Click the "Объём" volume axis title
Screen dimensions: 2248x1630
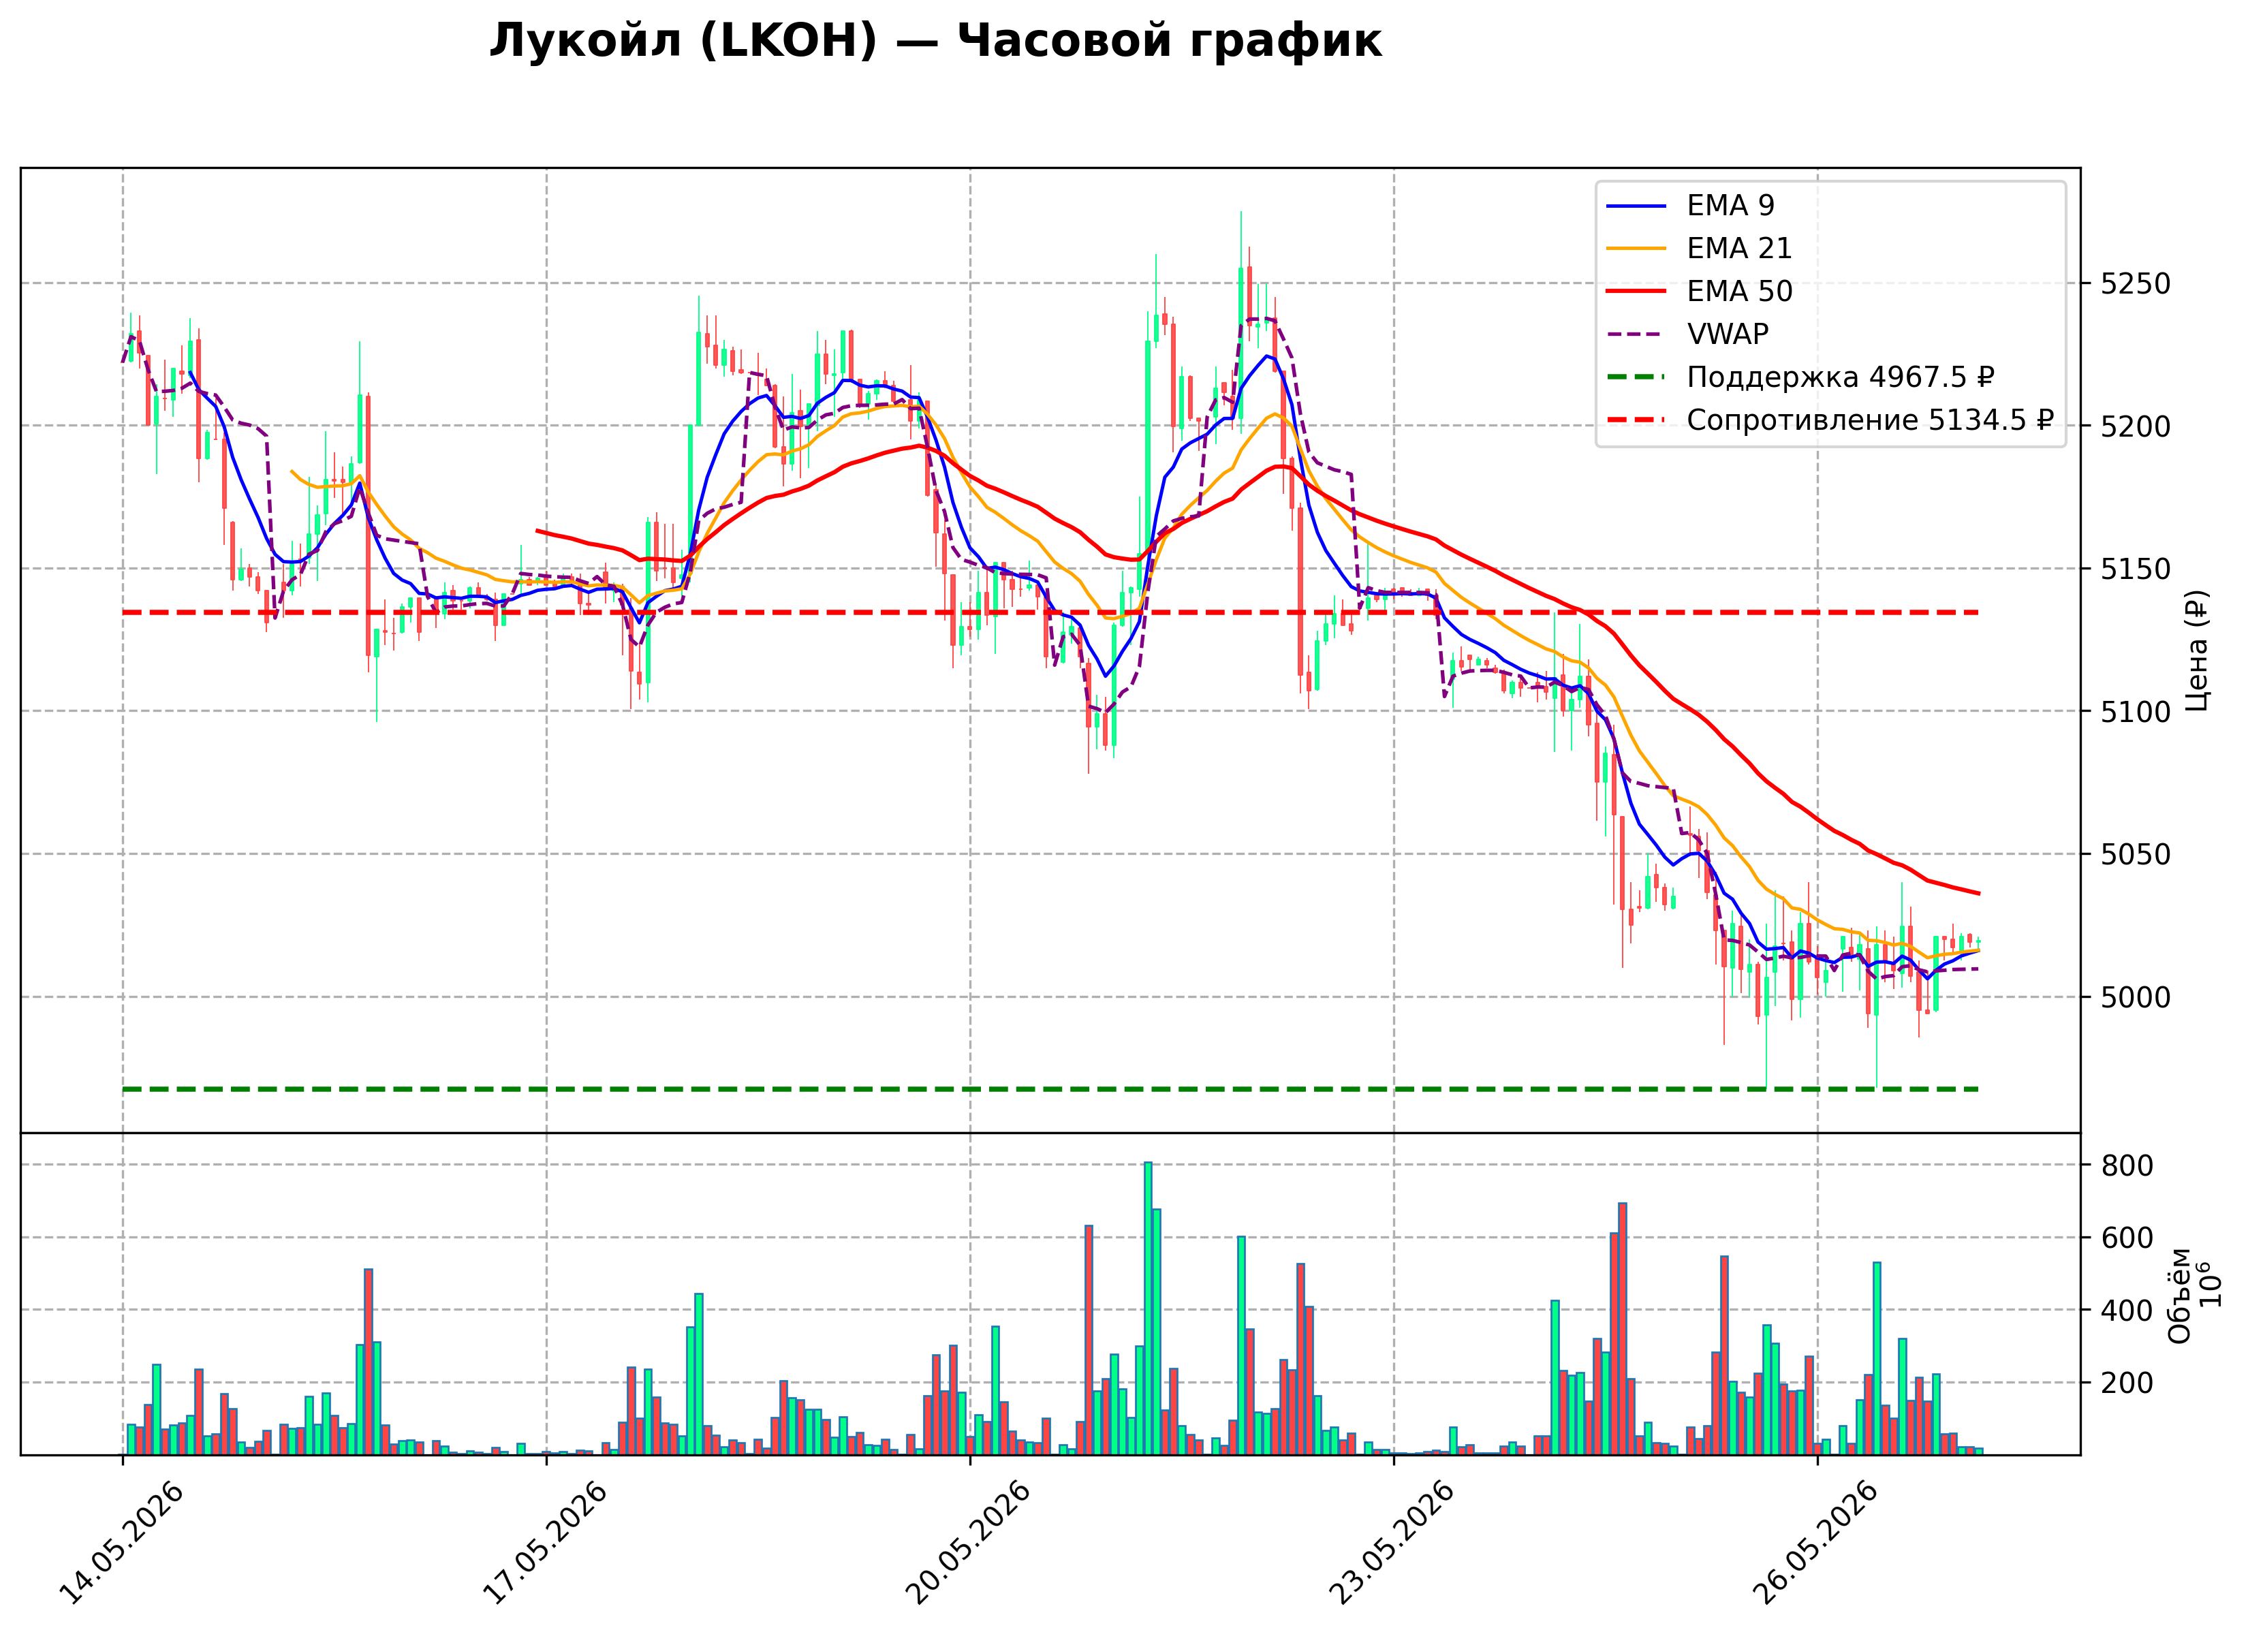click(x=2180, y=1295)
